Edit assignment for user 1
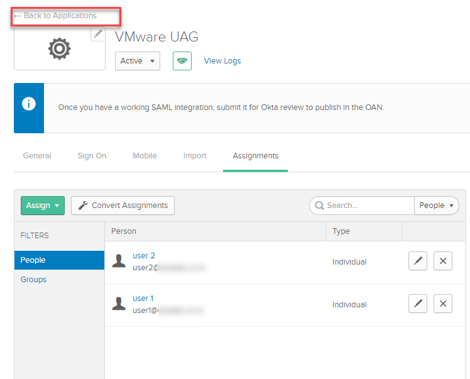The height and width of the screenshot is (379, 470). [x=418, y=304]
